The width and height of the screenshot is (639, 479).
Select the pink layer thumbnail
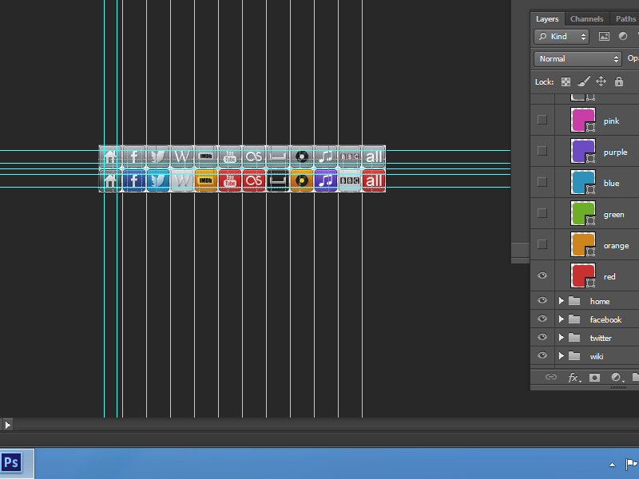coord(583,121)
